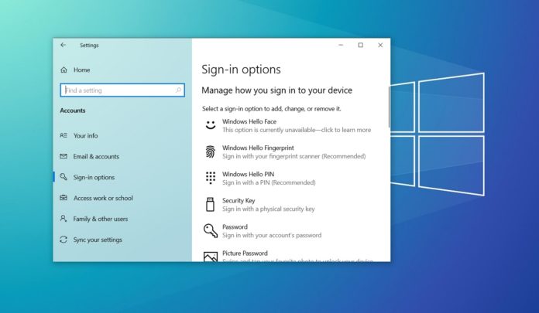The width and height of the screenshot is (539, 313).
Task: Click the Access work or school briefcase icon
Action: 64,198
